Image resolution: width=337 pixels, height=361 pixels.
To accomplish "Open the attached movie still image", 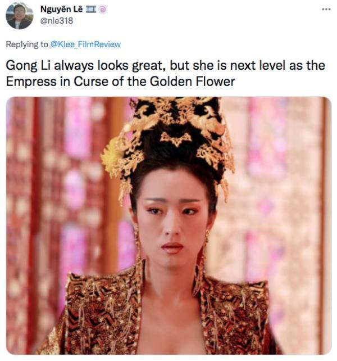I will pyautogui.click(x=168, y=225).
